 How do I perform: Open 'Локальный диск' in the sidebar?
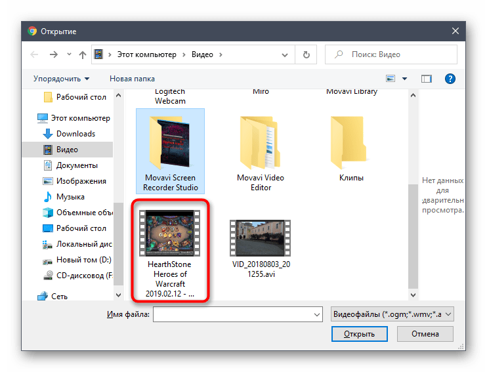point(77,244)
